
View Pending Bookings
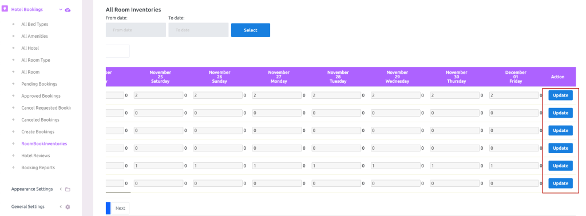(39, 84)
